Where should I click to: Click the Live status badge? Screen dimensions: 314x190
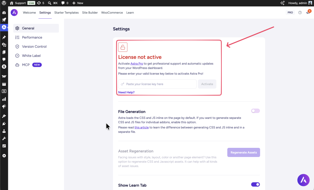[31, 3]
